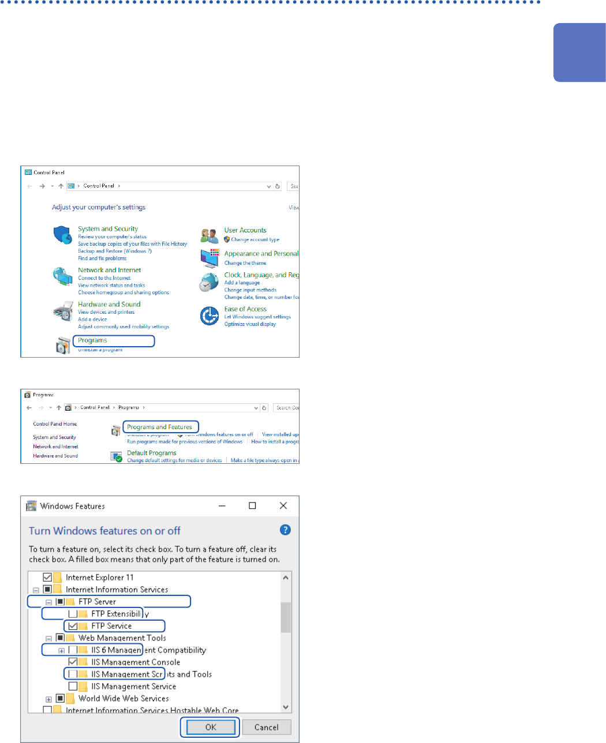
Task: Click the Control Panel address bar location icon
Action: [x=72, y=186]
